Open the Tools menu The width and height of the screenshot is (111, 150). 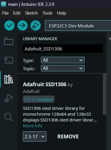[47, 13]
